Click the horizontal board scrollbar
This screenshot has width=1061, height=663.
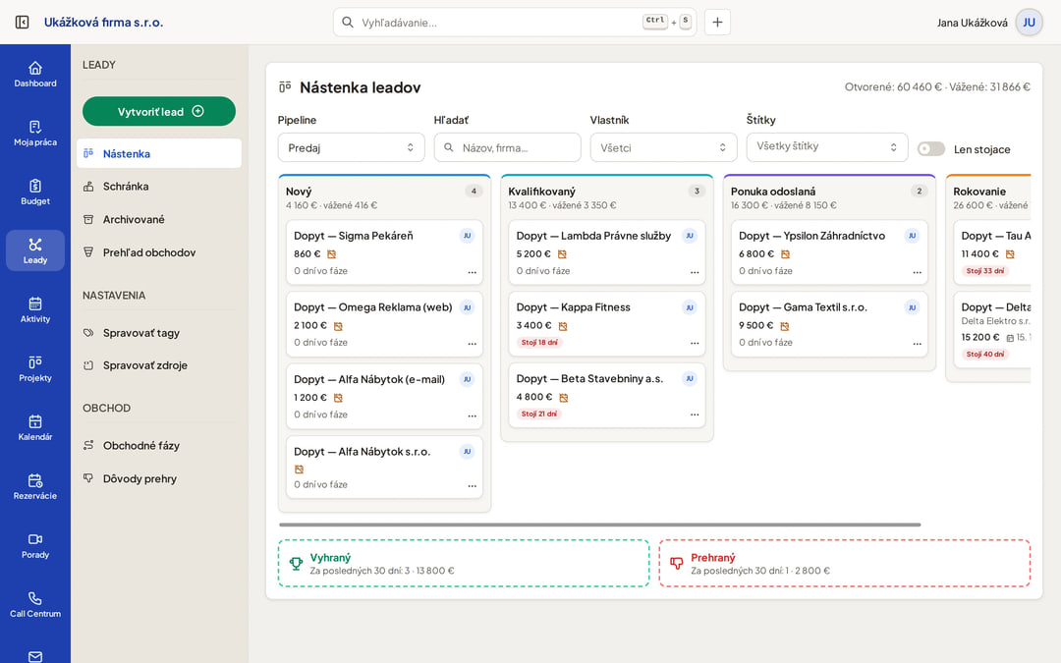click(599, 525)
